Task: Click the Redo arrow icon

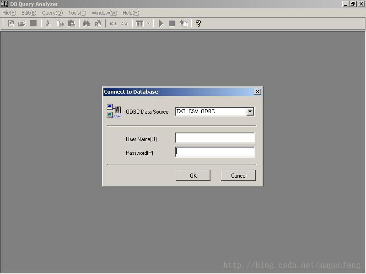Action: pyautogui.click(x=124, y=24)
